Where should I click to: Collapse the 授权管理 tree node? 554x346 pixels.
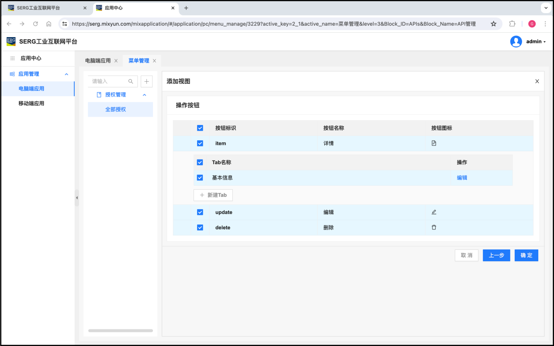pyautogui.click(x=145, y=95)
